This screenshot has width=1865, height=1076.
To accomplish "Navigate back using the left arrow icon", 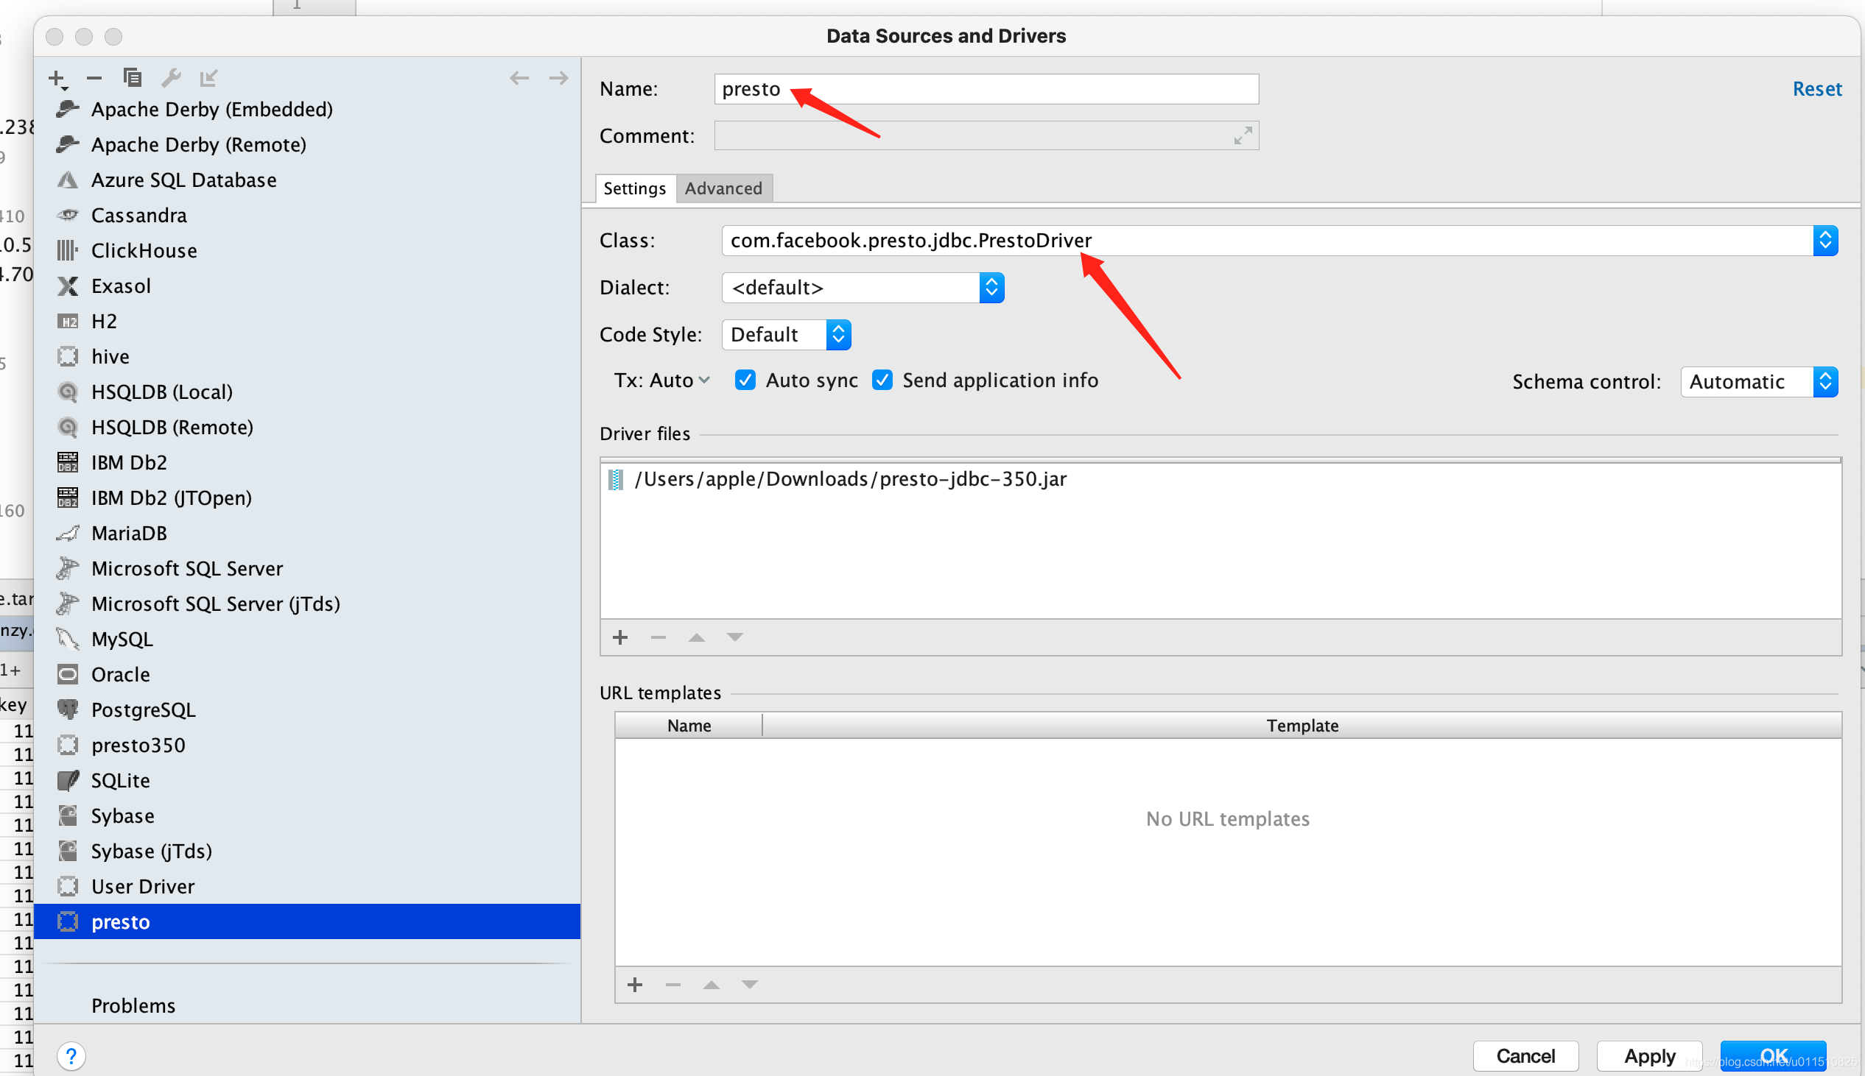I will point(520,77).
